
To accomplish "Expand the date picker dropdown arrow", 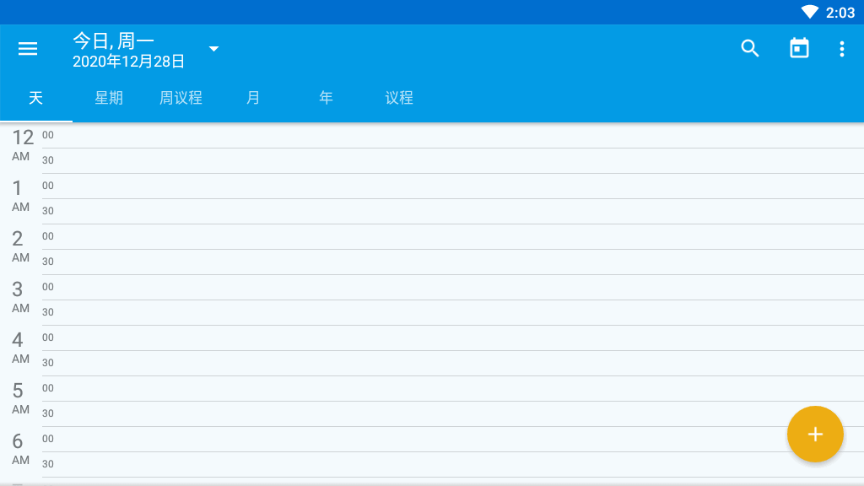I will tap(213, 49).
